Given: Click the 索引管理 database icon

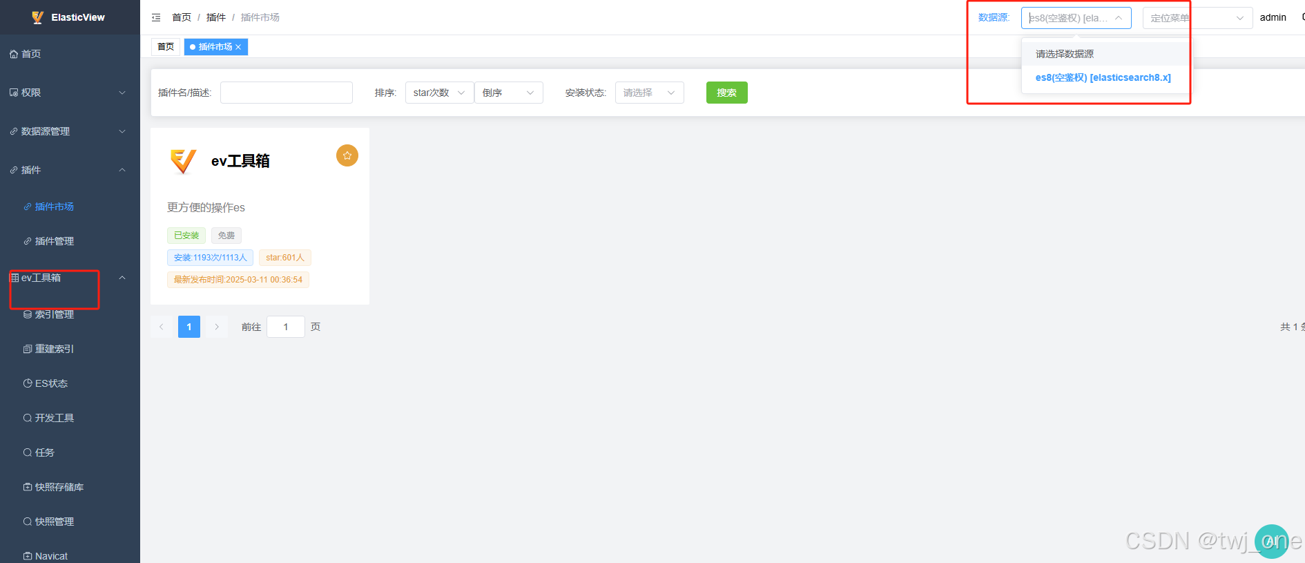Looking at the screenshot, I should [28, 314].
